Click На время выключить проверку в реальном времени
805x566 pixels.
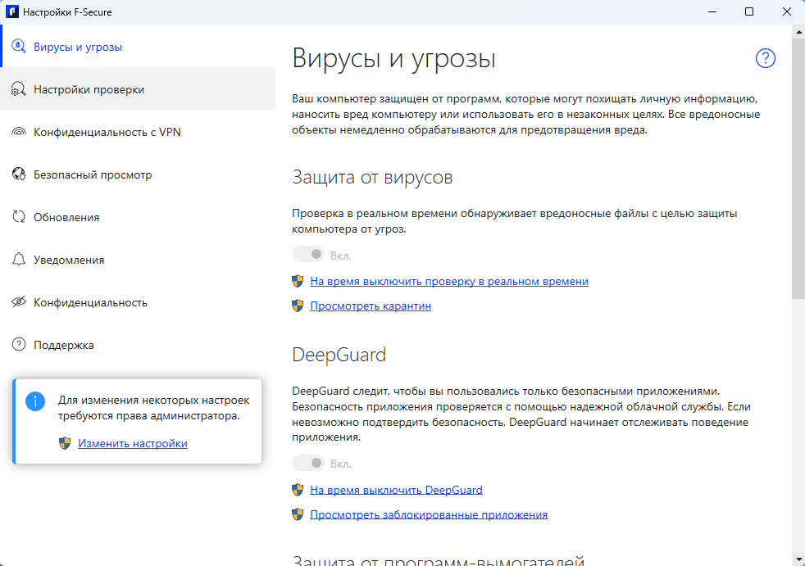(x=449, y=281)
